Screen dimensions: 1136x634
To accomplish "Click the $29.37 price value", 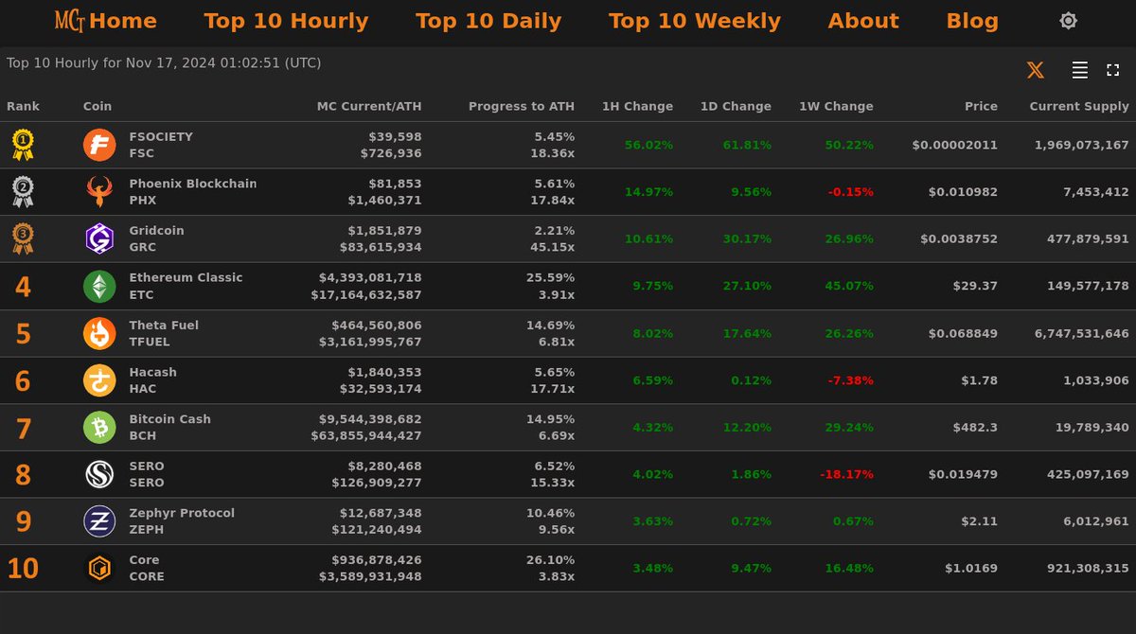I will [975, 286].
